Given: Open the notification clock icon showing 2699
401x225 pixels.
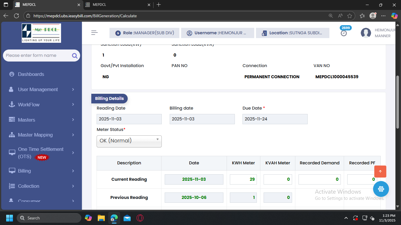Looking at the screenshot, I should (344, 33).
